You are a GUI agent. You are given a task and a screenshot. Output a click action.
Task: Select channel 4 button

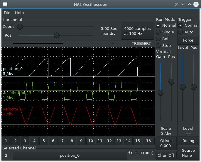34,141
